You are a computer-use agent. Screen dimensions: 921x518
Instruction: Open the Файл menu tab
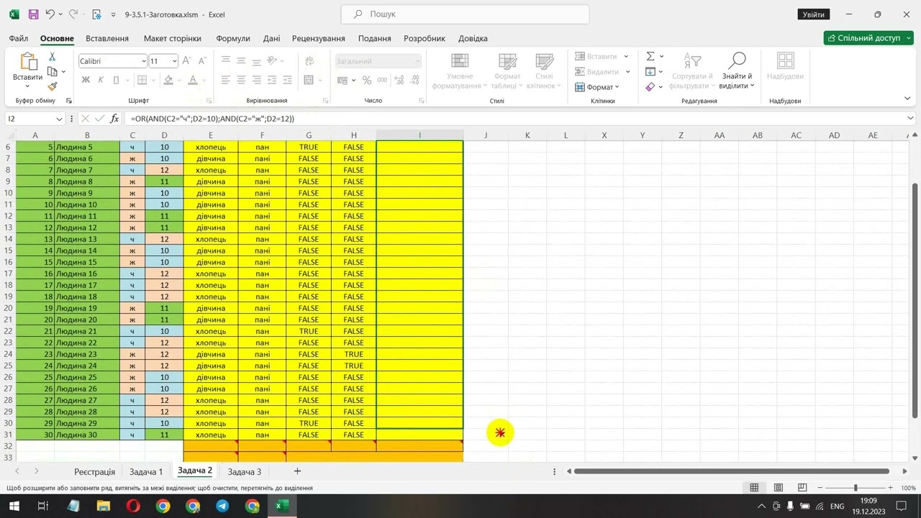tap(19, 38)
